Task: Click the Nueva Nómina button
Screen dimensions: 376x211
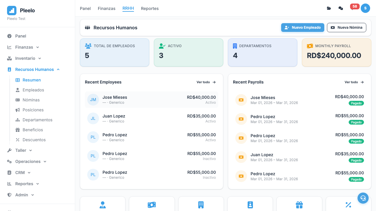Action: [x=346, y=28]
